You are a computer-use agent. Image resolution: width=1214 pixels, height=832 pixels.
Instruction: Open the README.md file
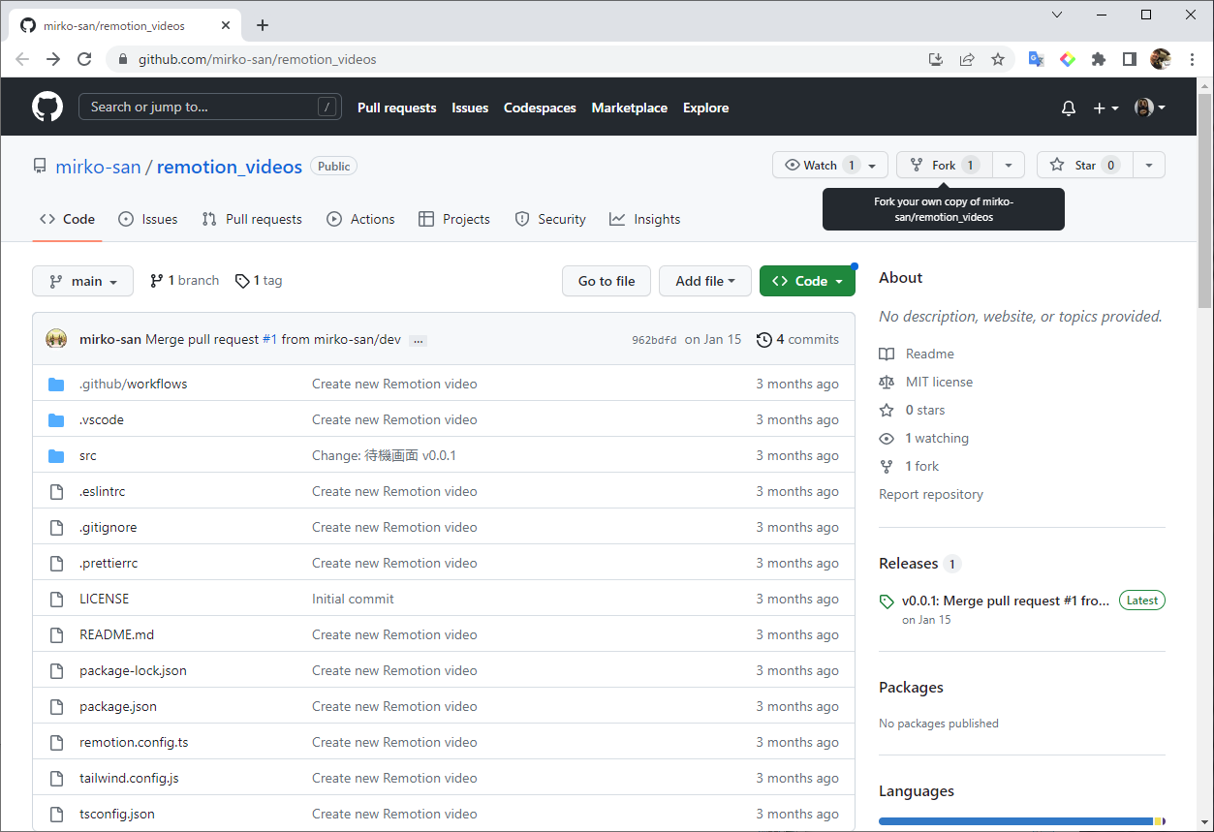[x=116, y=634]
